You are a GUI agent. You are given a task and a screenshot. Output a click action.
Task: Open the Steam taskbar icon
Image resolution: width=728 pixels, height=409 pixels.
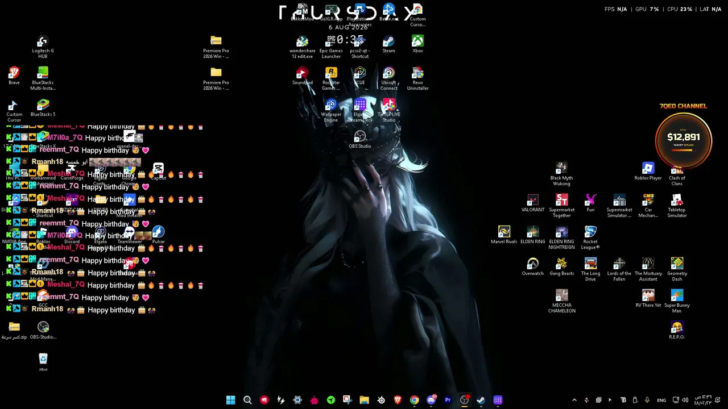[x=481, y=400]
